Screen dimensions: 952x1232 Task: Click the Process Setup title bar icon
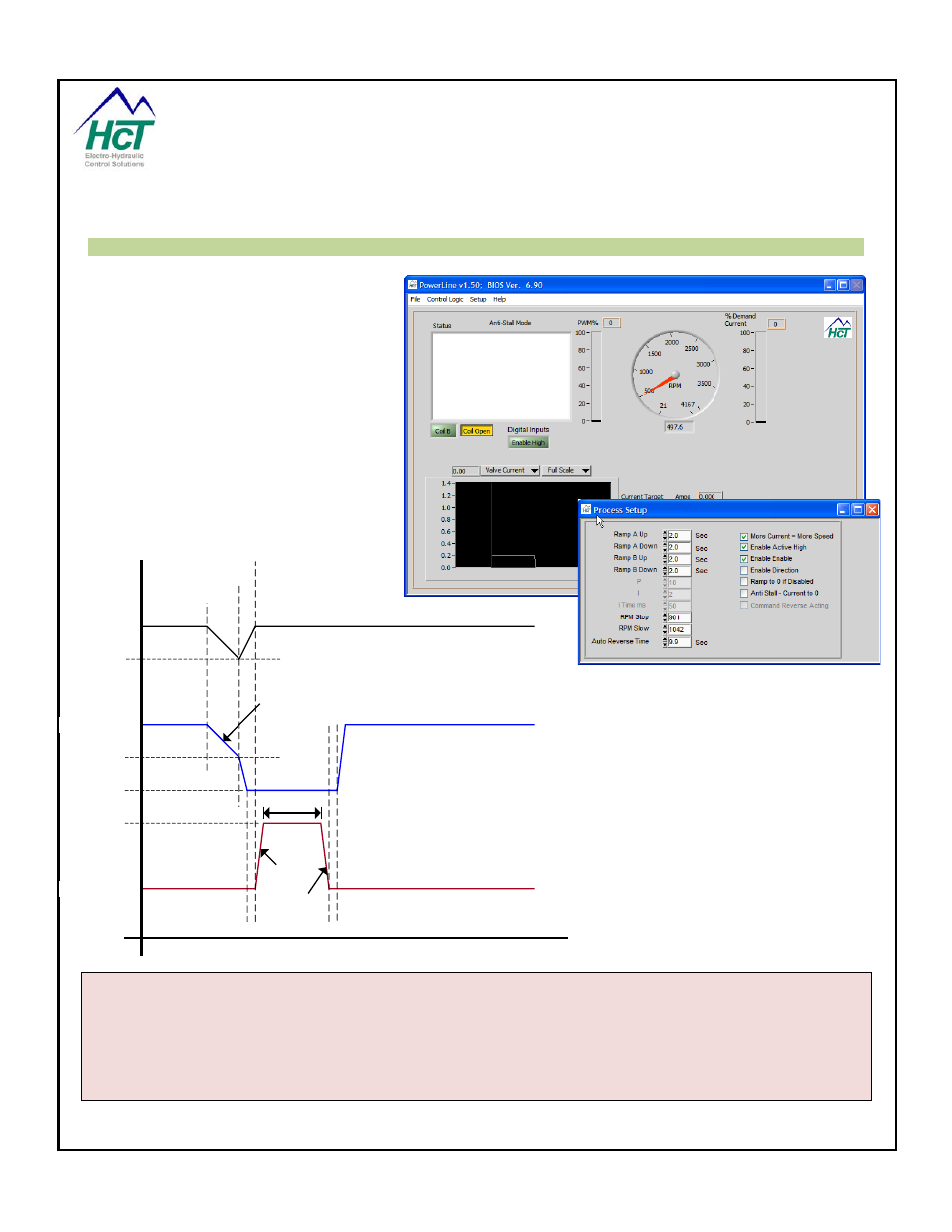click(x=587, y=509)
